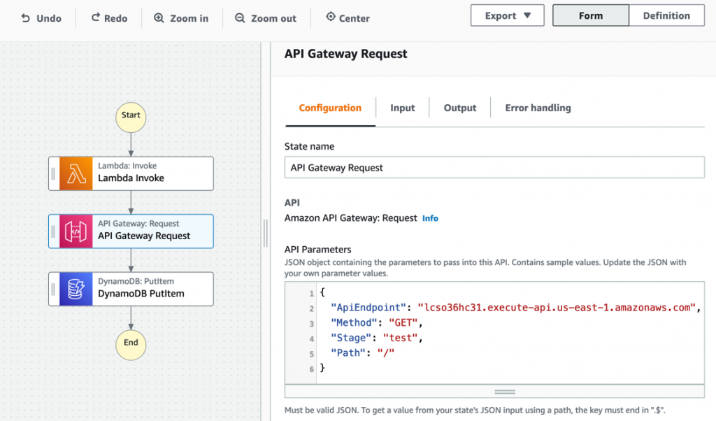Switch to the Input tab
716x421 pixels.
pos(402,108)
